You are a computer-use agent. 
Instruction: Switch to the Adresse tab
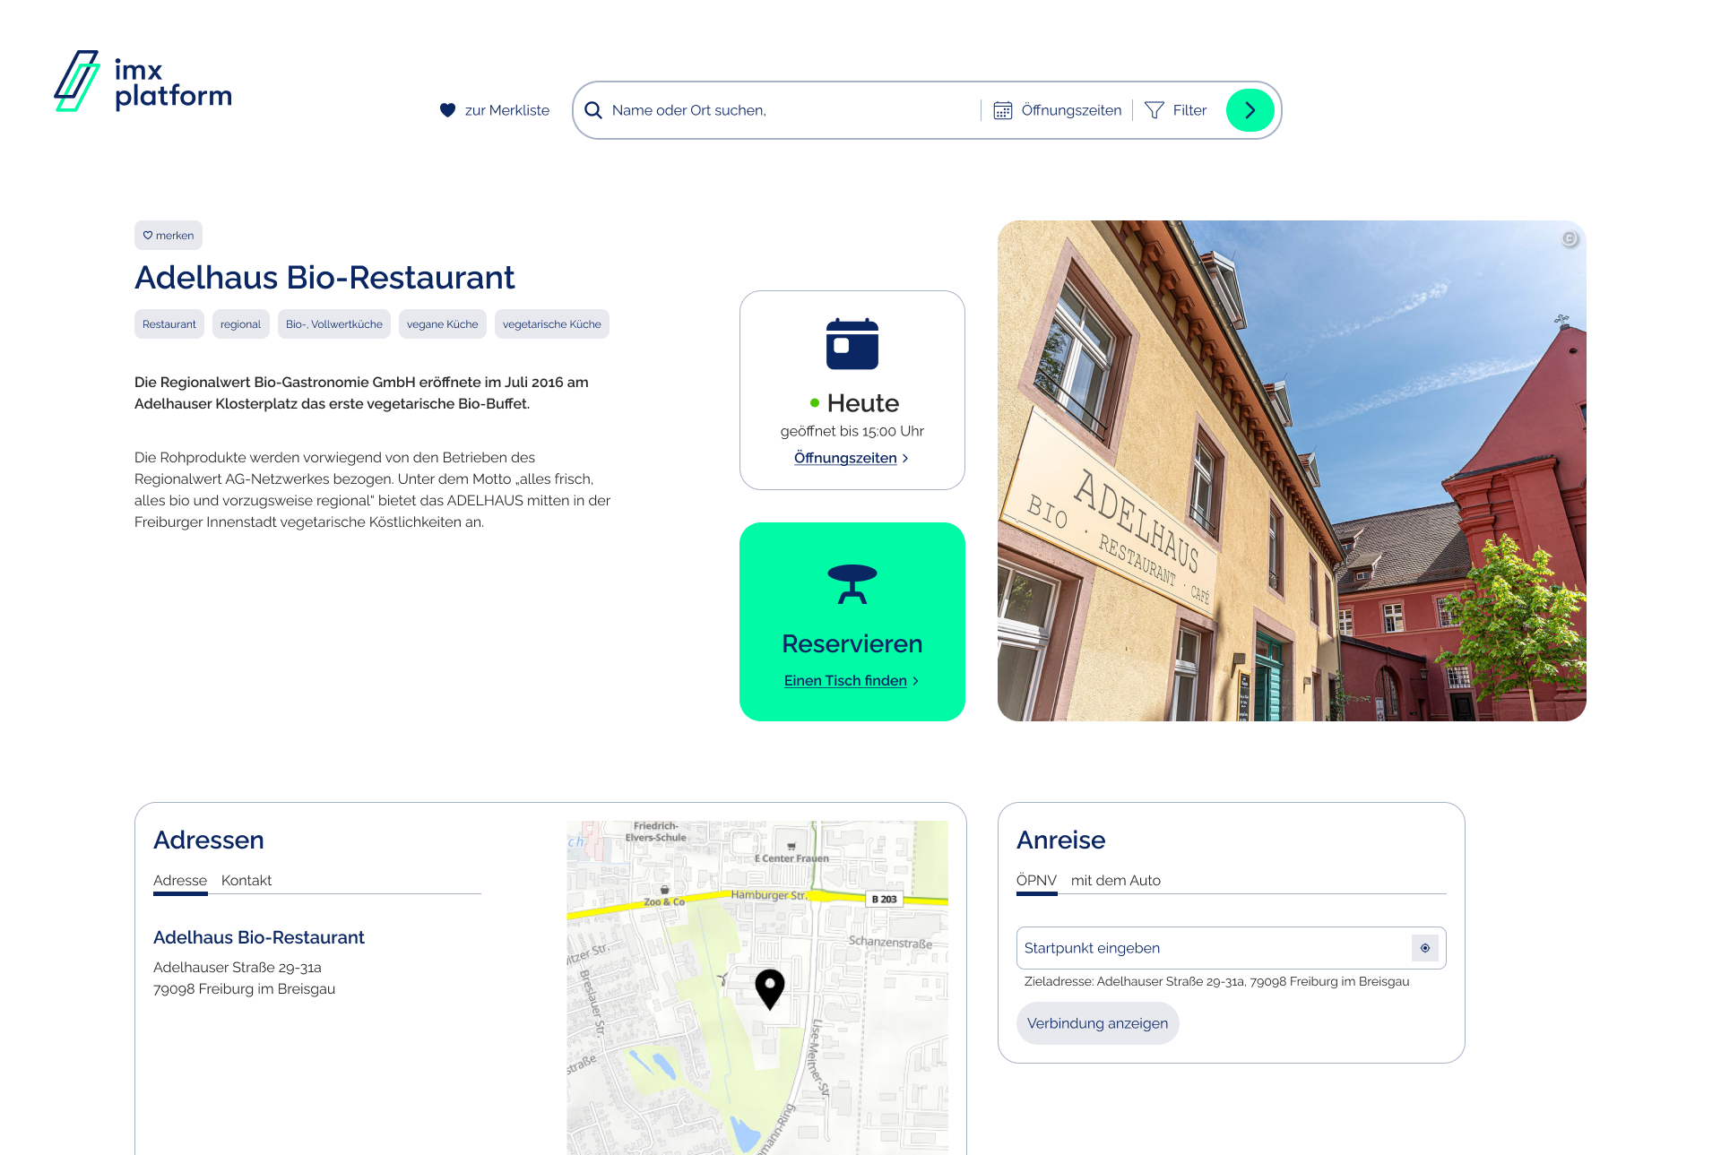(180, 881)
